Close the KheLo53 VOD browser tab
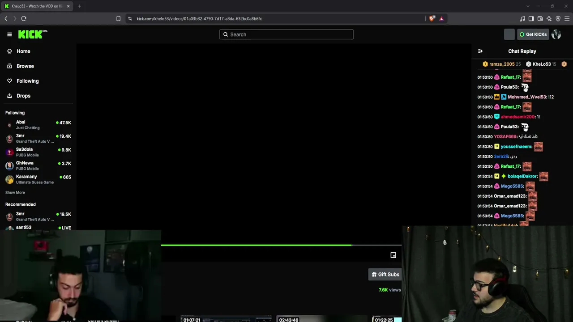This screenshot has width=573, height=322. pyautogui.click(x=68, y=6)
